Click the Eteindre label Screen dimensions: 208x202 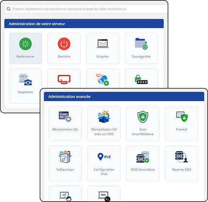click(64, 57)
